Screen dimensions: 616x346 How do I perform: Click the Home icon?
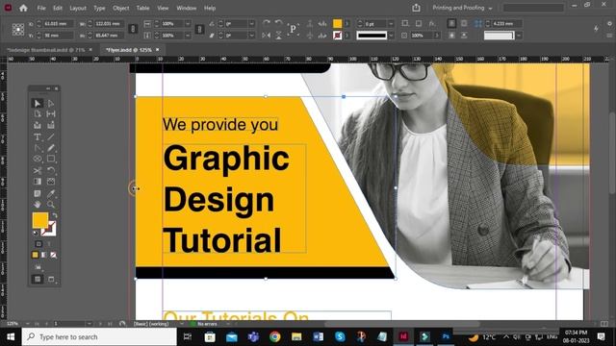click(x=23, y=8)
